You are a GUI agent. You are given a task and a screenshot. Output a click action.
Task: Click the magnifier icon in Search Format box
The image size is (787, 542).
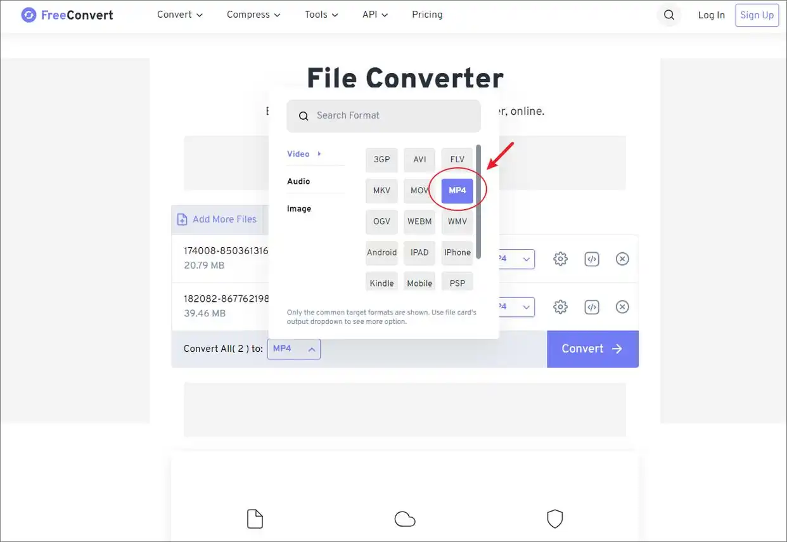pos(304,116)
